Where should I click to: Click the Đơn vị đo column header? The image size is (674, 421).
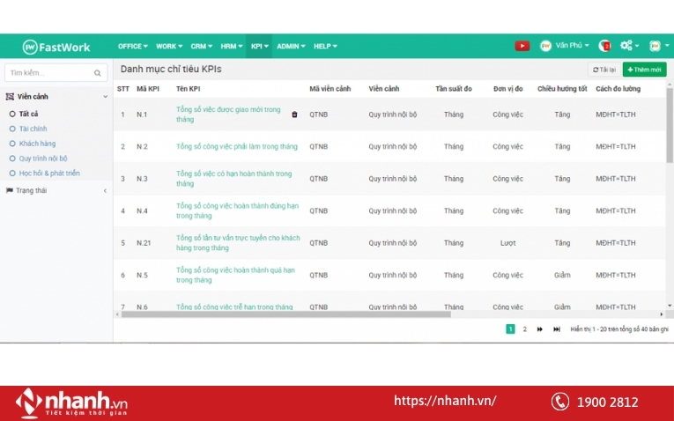point(507,89)
